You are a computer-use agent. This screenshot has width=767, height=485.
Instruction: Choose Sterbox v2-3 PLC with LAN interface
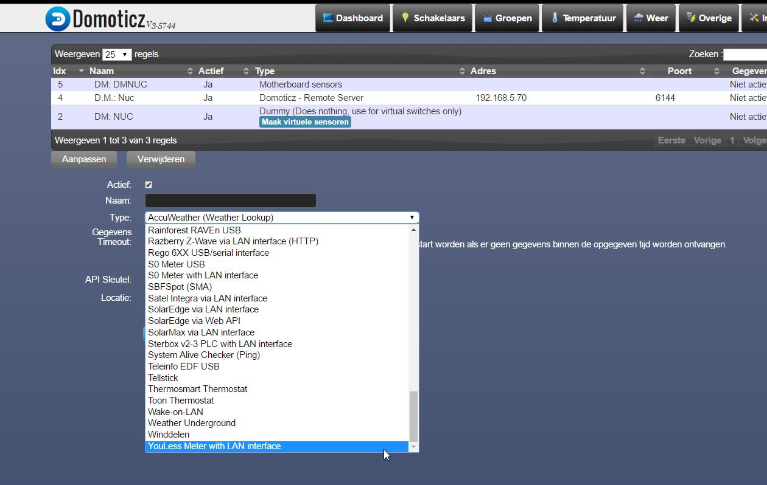277,344
